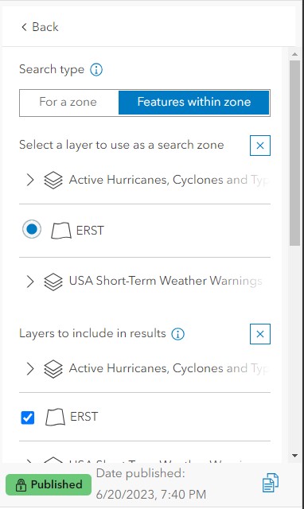Click 'USA Short-Term Weather Warnings' text in search zone
The image size is (304, 509).
pos(166,281)
